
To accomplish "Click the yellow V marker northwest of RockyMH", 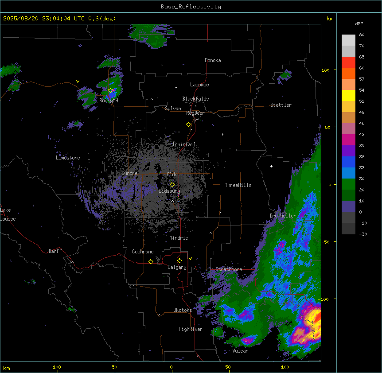I will tap(78, 82).
